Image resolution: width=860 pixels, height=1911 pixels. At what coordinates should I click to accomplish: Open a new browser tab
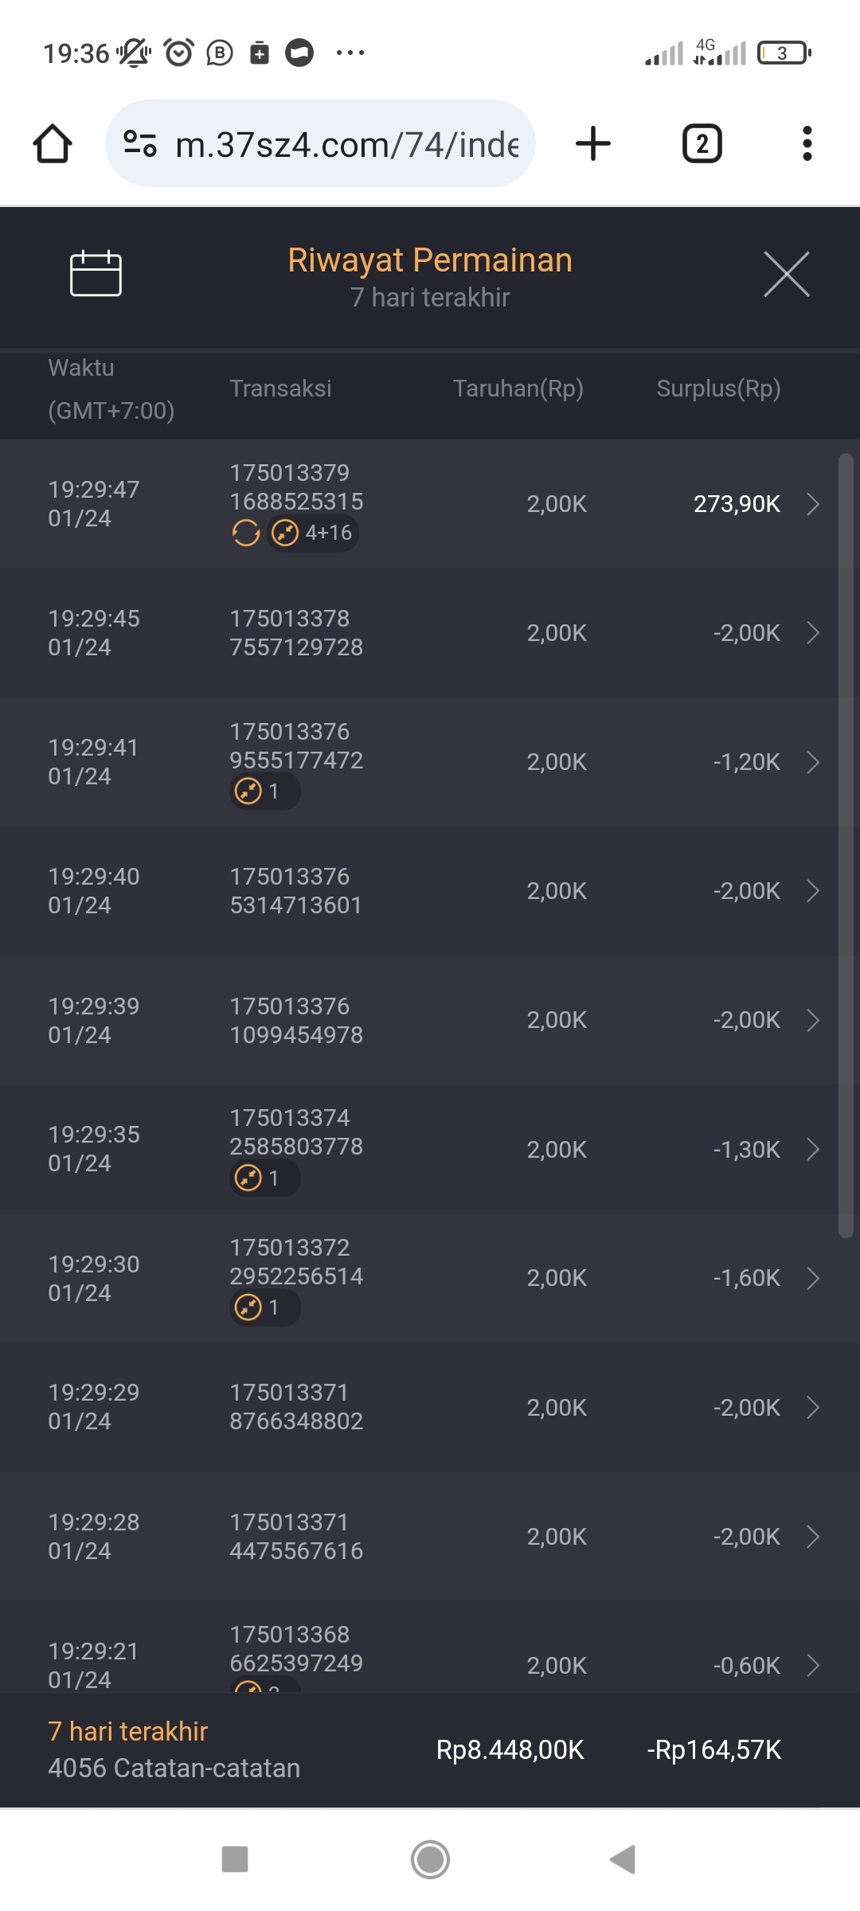(x=592, y=144)
